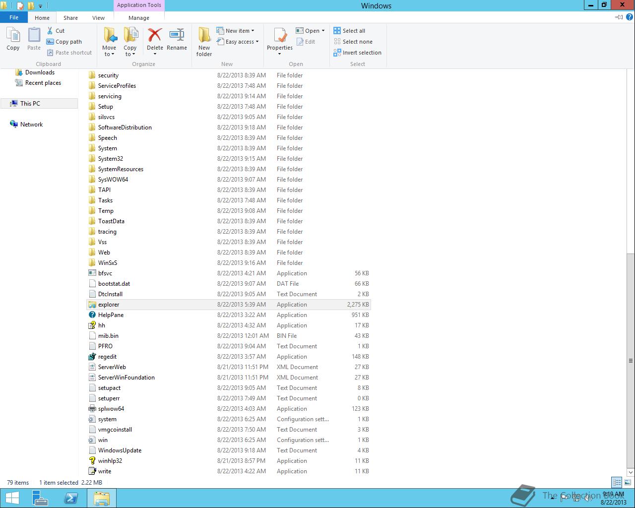
Task: Switch to the Home ribbon tab
Action: (x=42, y=17)
